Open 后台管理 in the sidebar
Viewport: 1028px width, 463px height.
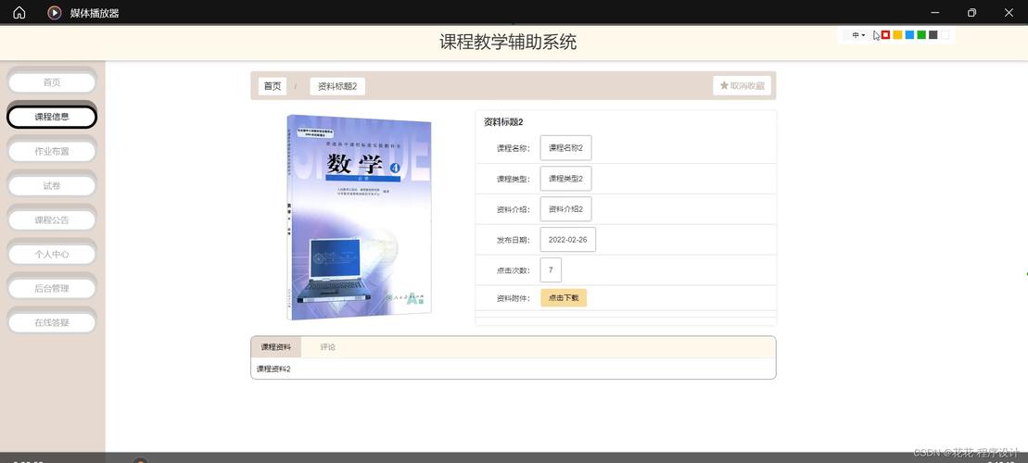pos(52,288)
